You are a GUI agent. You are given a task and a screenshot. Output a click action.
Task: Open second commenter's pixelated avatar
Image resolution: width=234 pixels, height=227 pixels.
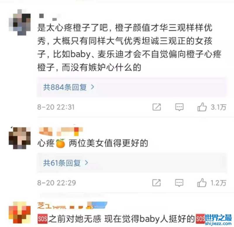point(20,138)
